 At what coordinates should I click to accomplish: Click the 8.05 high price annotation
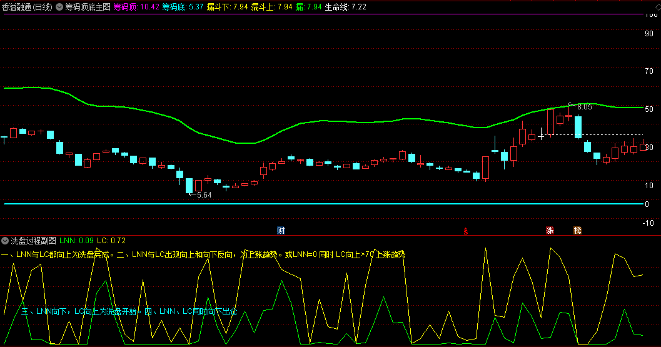point(581,107)
